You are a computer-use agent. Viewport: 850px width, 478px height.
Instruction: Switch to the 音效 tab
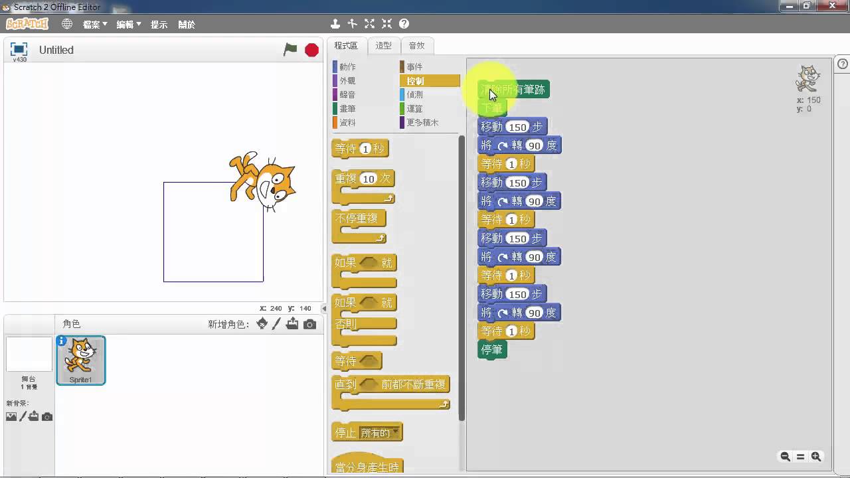(416, 46)
